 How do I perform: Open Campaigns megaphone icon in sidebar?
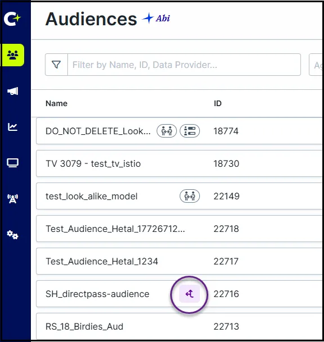(13, 91)
